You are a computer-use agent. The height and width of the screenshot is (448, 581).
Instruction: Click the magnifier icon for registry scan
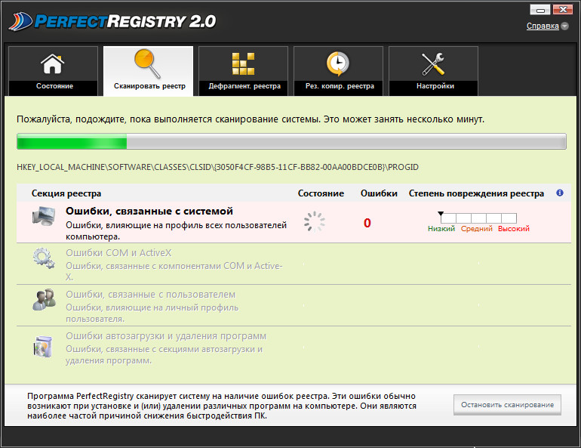[147, 63]
